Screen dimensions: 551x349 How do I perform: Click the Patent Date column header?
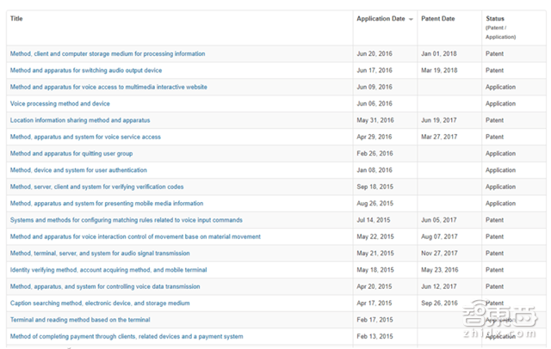click(437, 19)
